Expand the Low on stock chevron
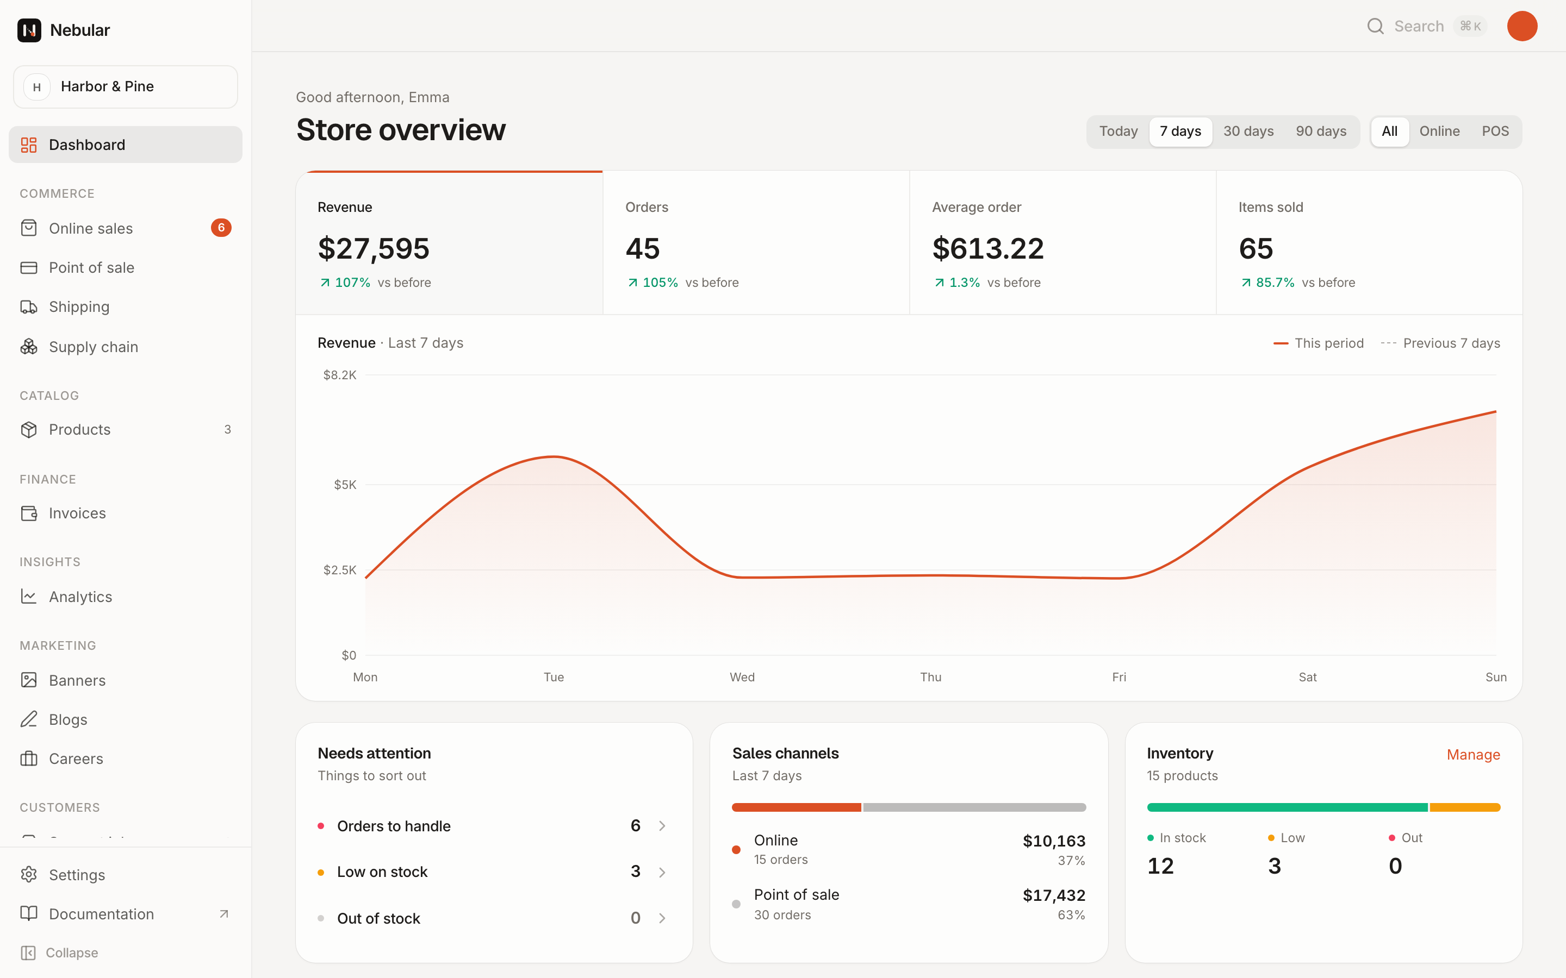 point(662,872)
